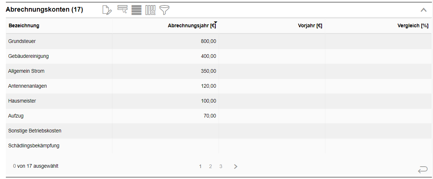Select the Sonstige Betriebskosten row
The height and width of the screenshot is (179, 433).
(218, 131)
